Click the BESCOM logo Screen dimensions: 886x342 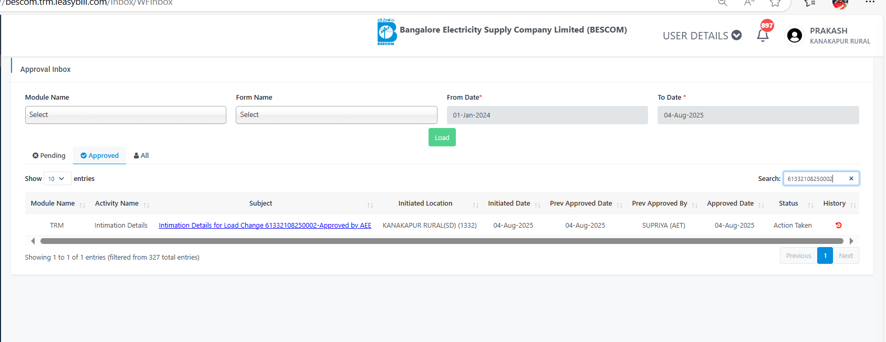pyautogui.click(x=387, y=32)
